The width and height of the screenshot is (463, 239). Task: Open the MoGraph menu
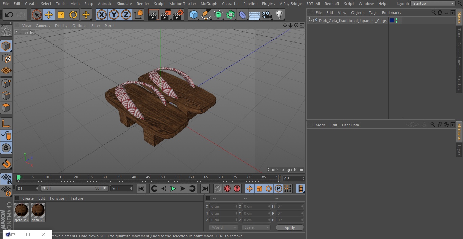coord(209,4)
